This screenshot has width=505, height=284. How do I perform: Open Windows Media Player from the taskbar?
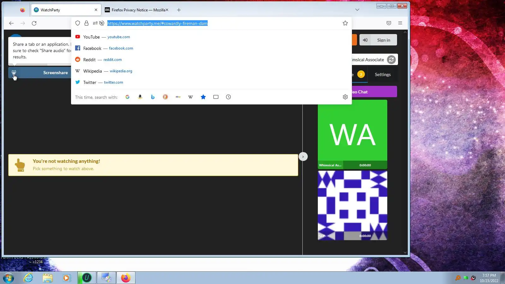click(x=66, y=278)
